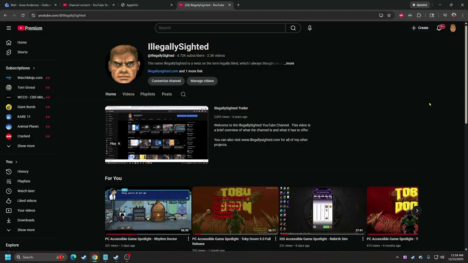Screen dimensions: 468x263
Task: Switch to the Posts channel tab
Action: pos(167,94)
